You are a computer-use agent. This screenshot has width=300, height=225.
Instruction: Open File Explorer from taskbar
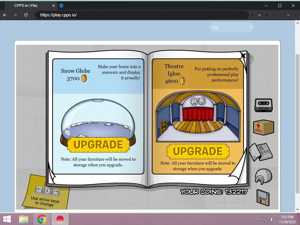click(24, 219)
